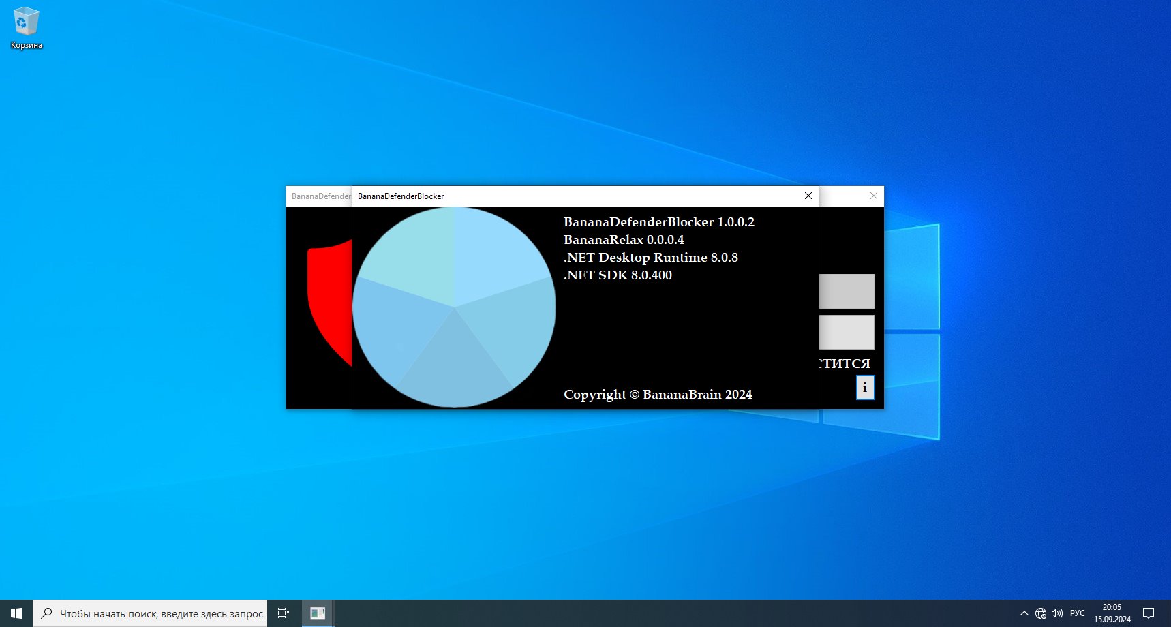Open the clock and date flyout
This screenshot has height=627, width=1171.
(1112, 613)
